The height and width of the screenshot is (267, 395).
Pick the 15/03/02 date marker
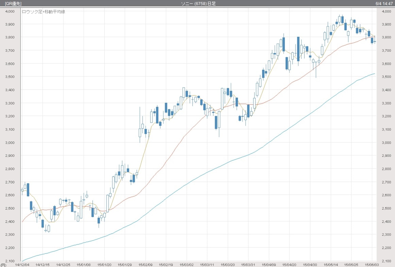tap(187, 265)
